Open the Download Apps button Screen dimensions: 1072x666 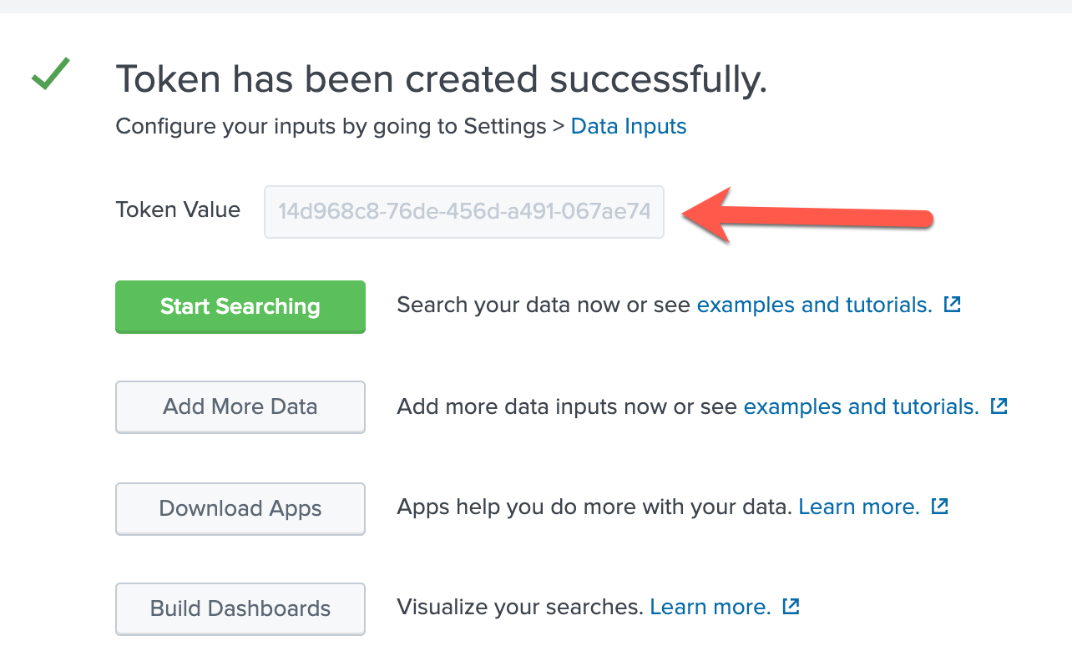coord(240,508)
